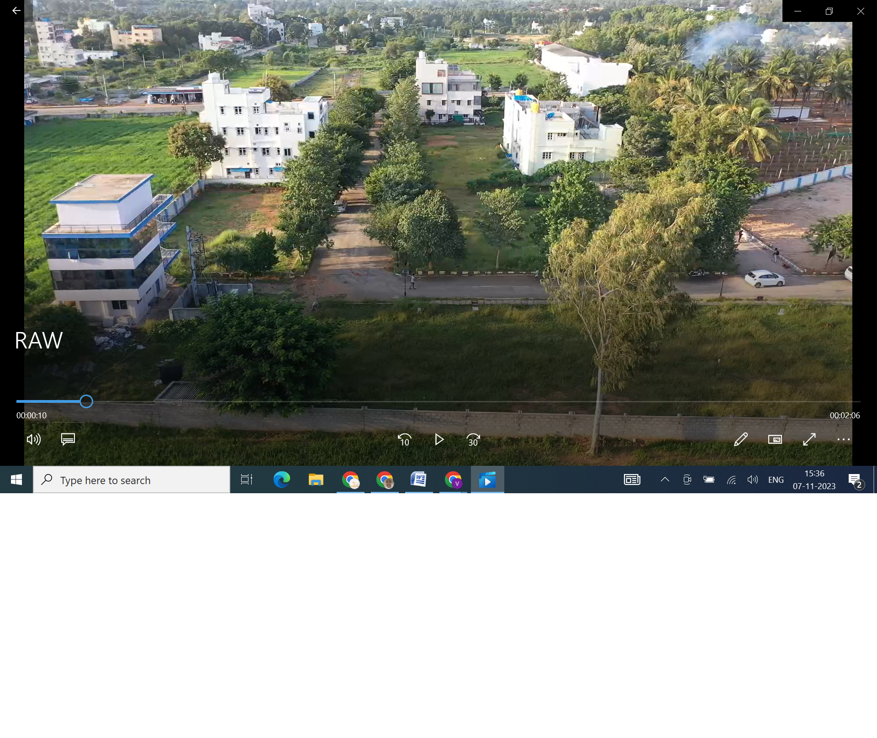This screenshot has height=738, width=877.
Task: Open subtitles and captions menu
Action: [x=68, y=439]
